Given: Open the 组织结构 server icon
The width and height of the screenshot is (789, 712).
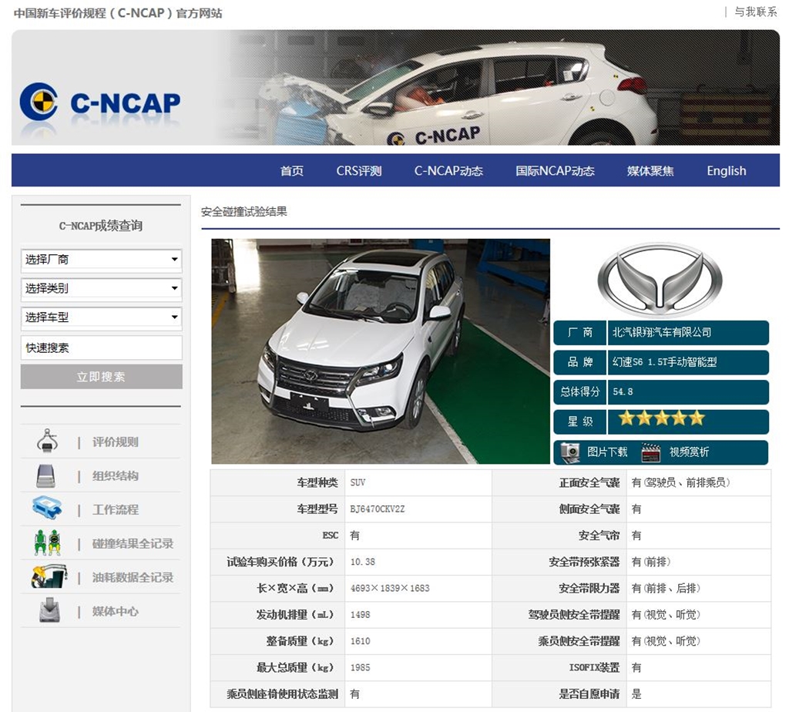Looking at the screenshot, I should tap(45, 475).
